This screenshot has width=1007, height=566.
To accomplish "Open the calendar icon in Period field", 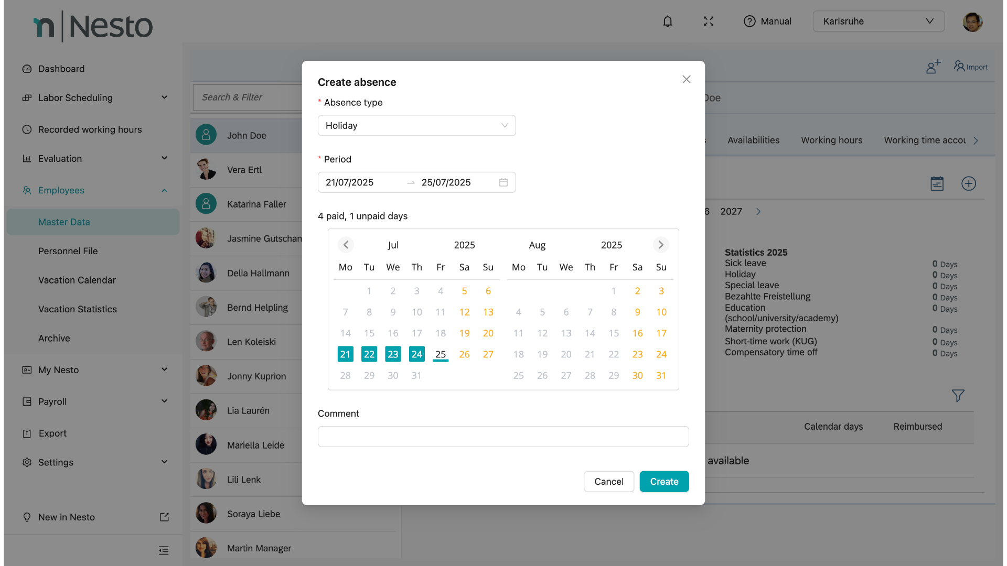I will (x=503, y=182).
